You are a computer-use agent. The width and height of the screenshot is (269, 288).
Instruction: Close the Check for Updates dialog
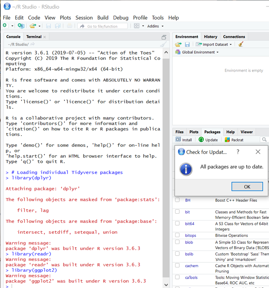(258, 152)
